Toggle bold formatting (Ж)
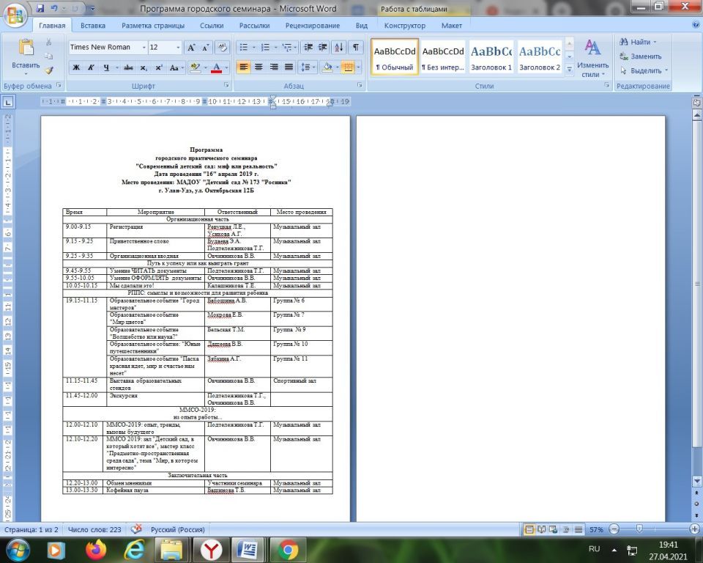Screen dimensions: 703x563 (76, 67)
